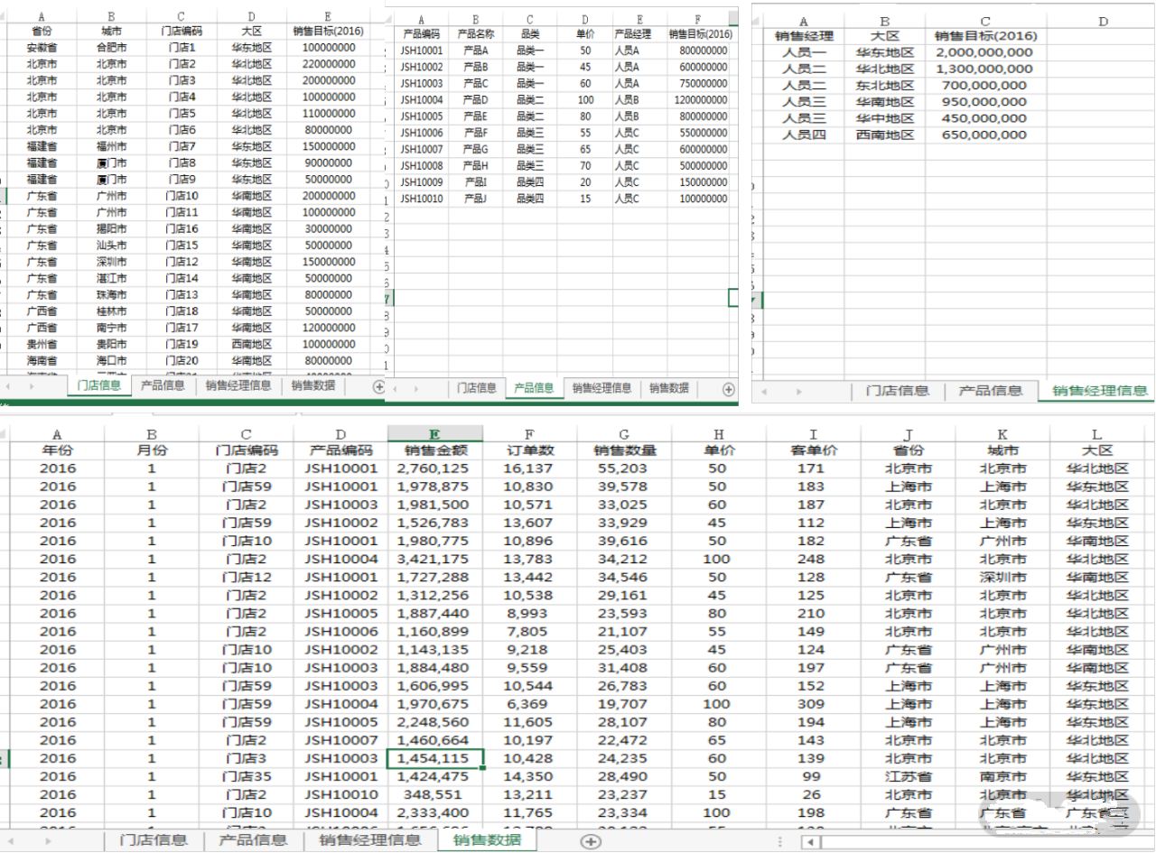
Task: Select 西南地区 cell in top-right manager sheet
Action: (x=885, y=134)
